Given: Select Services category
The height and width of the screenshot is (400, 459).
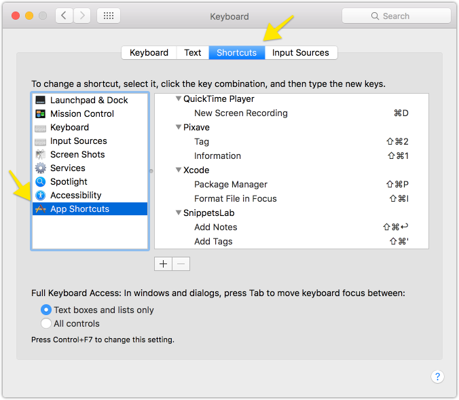Looking at the screenshot, I should 90,168.
